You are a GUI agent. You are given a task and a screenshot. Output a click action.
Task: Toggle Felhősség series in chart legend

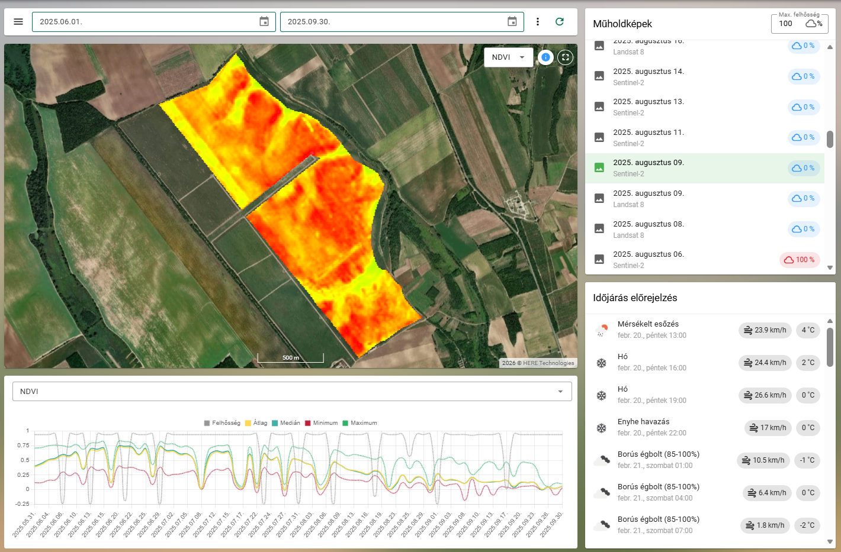tap(222, 423)
